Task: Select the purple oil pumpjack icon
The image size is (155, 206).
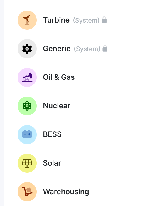Action: tap(27, 77)
